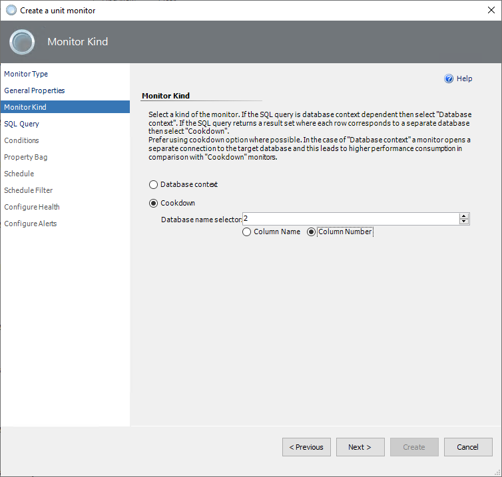The height and width of the screenshot is (477, 502).
Task: Open the Configure Alerts step
Action: click(x=31, y=224)
